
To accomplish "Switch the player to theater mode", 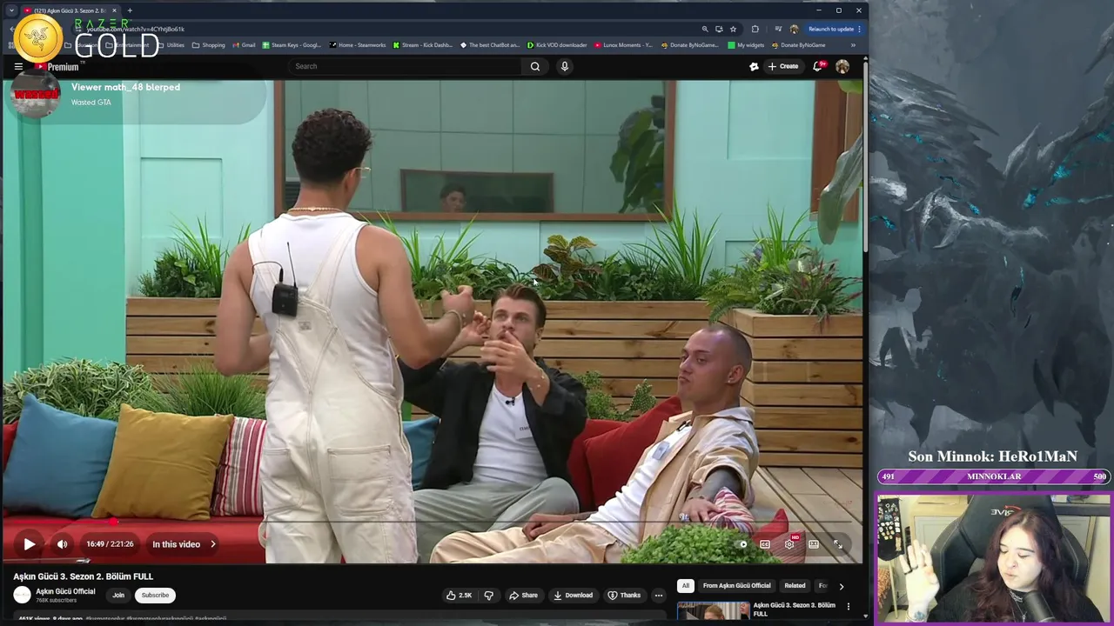I will (814, 544).
